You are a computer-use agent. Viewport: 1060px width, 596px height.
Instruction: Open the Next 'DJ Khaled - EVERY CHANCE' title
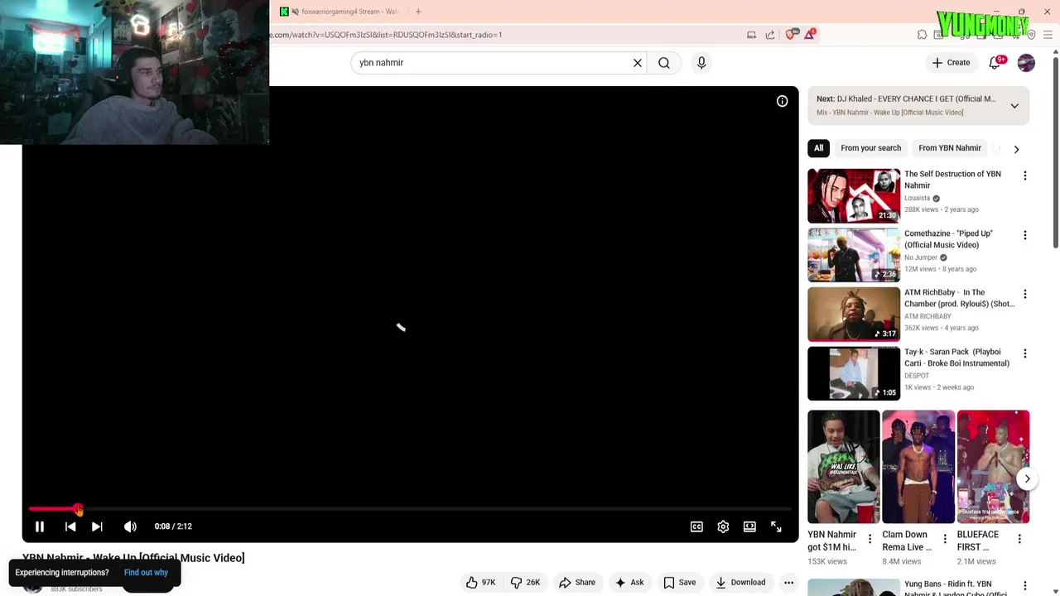point(917,99)
